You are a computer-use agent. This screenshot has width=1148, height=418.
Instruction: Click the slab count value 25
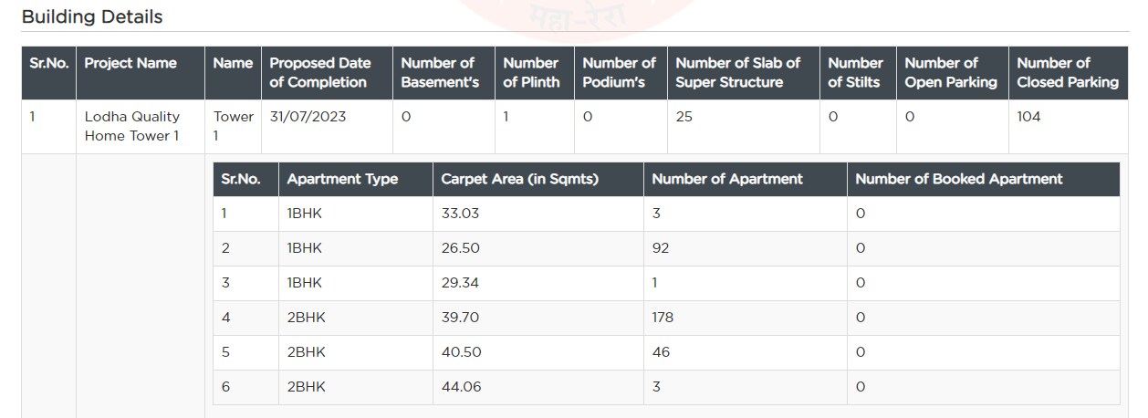684,117
